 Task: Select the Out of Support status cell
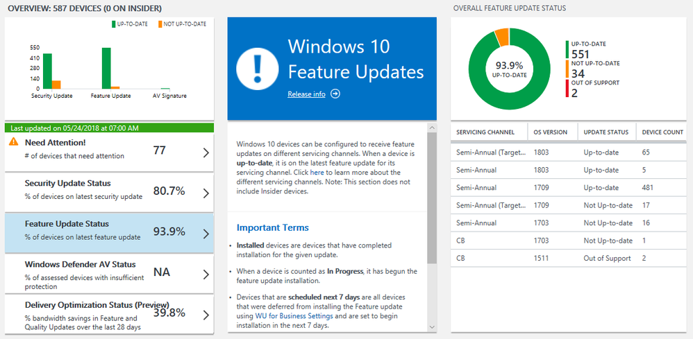608,258
